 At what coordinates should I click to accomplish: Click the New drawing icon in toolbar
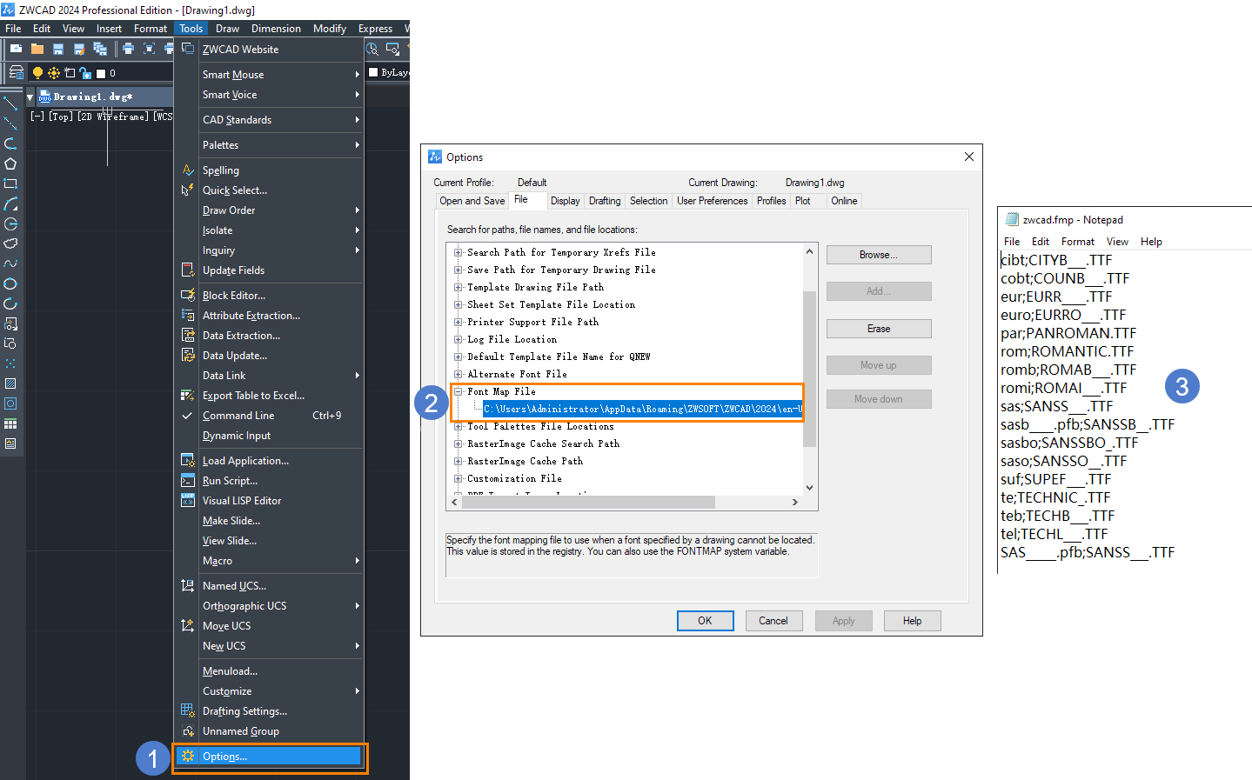[x=16, y=49]
